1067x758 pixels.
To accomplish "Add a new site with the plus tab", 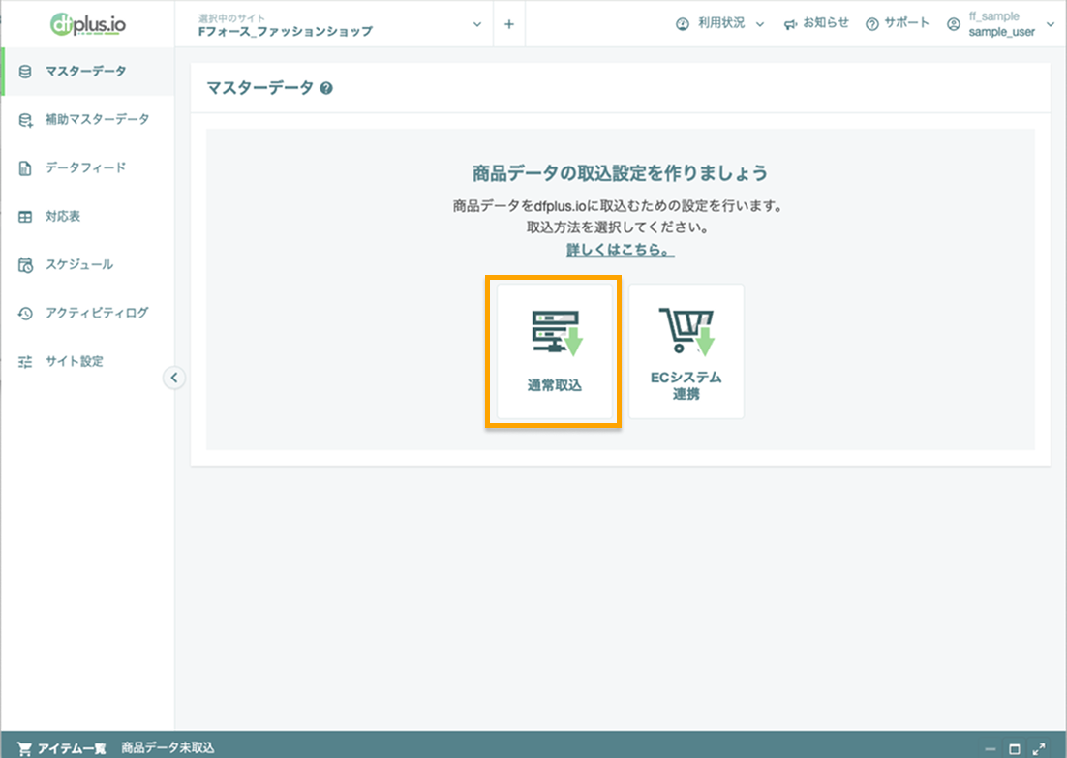I will tap(509, 23).
